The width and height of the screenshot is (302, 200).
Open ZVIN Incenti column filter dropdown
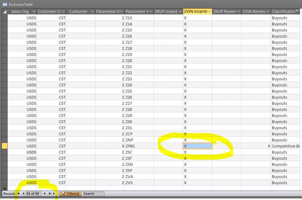(209, 12)
